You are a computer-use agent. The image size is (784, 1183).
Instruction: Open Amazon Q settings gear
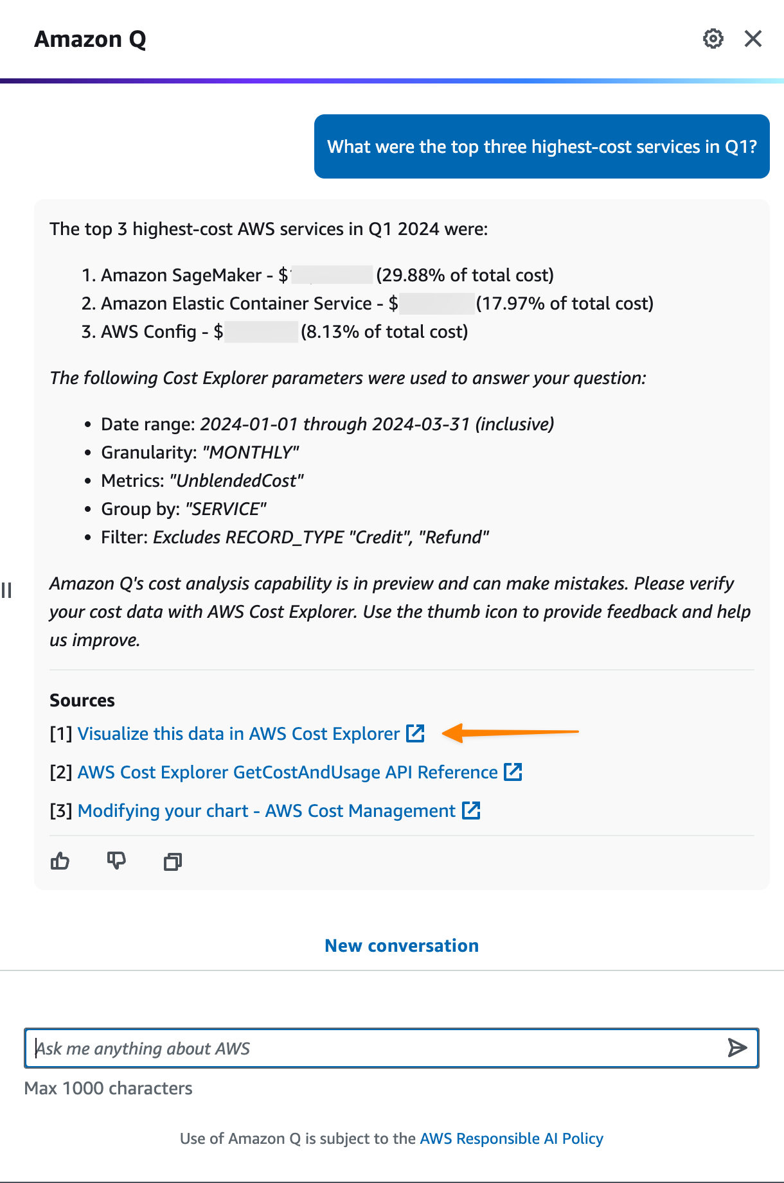[713, 39]
